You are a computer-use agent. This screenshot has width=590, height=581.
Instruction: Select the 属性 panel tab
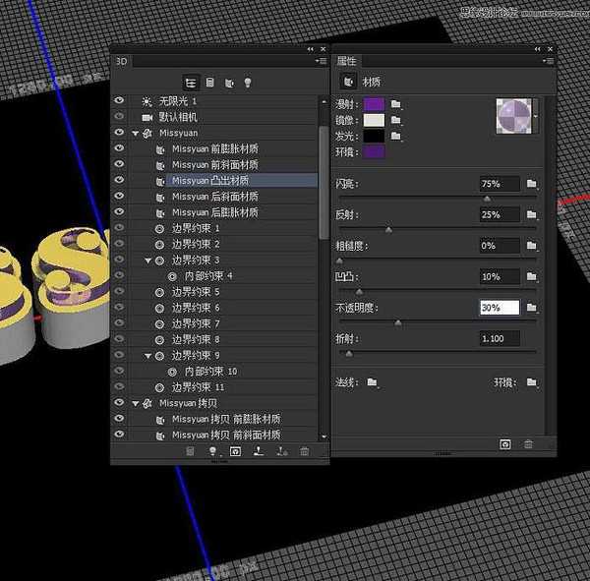click(348, 61)
